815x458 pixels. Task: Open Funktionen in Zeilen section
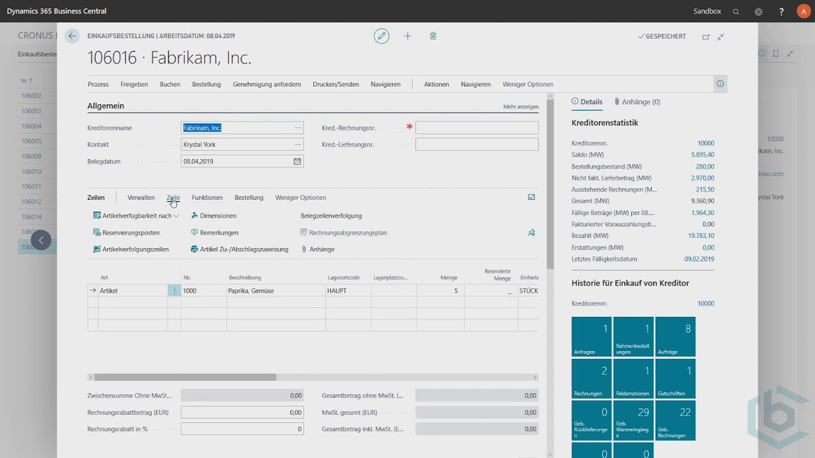pyautogui.click(x=207, y=198)
